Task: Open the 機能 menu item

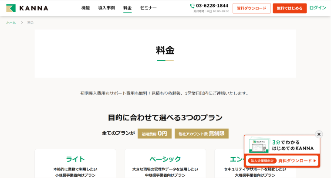Action: click(x=85, y=8)
